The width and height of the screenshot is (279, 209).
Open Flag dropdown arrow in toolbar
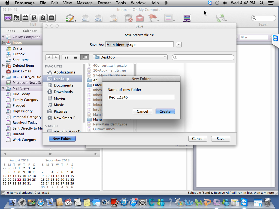tap(158, 21)
